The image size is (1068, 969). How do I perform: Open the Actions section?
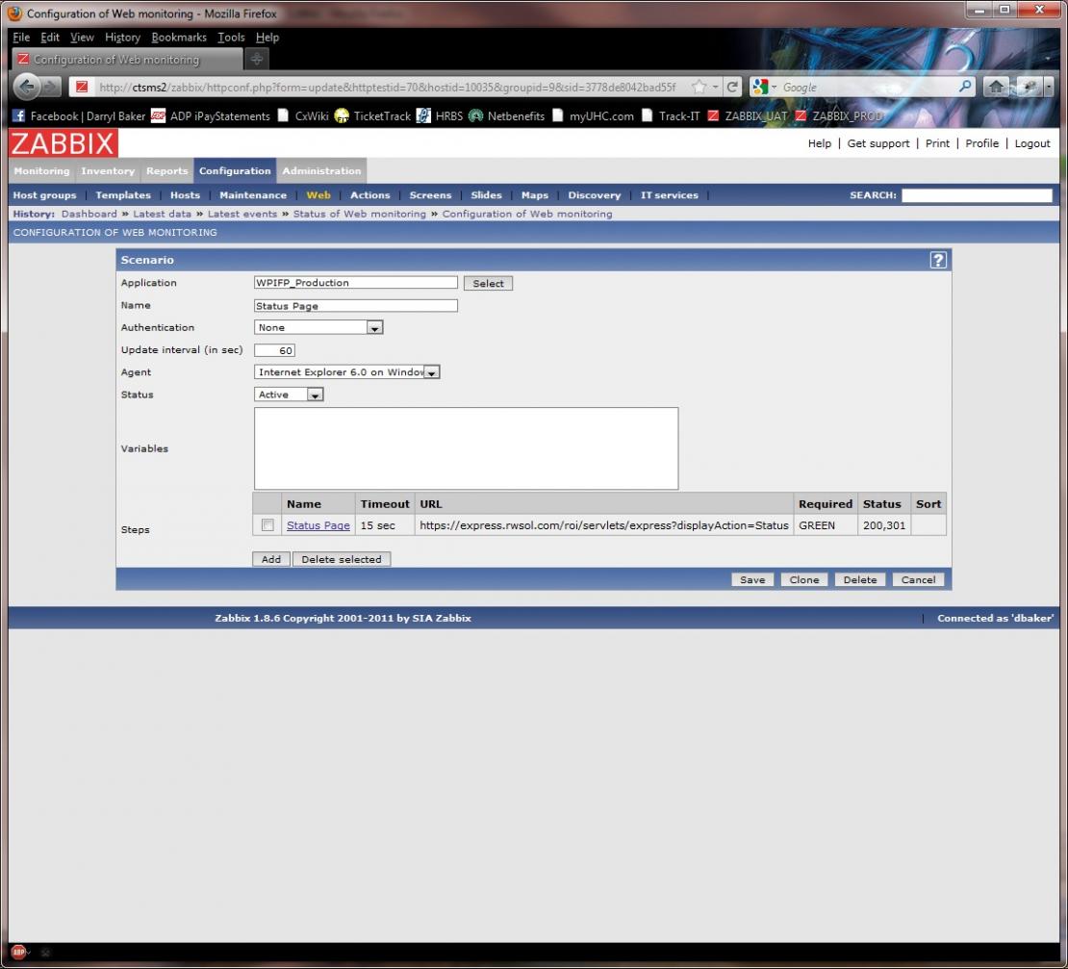pyautogui.click(x=369, y=194)
